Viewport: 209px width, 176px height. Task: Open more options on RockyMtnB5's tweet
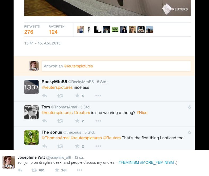pos(98,95)
